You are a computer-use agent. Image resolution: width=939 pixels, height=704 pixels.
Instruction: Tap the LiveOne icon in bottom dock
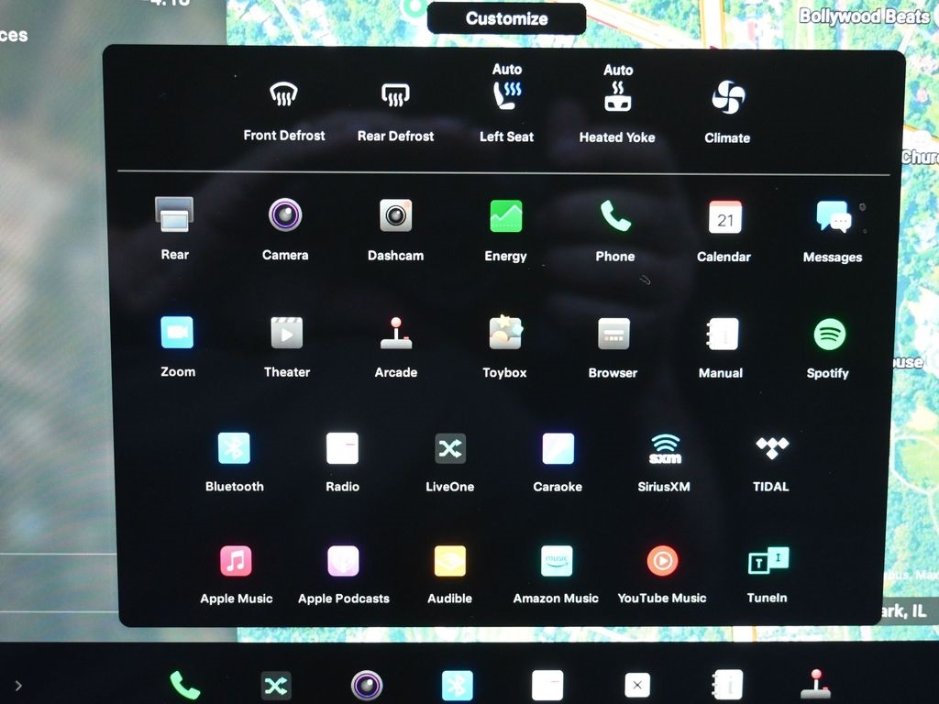(275, 686)
